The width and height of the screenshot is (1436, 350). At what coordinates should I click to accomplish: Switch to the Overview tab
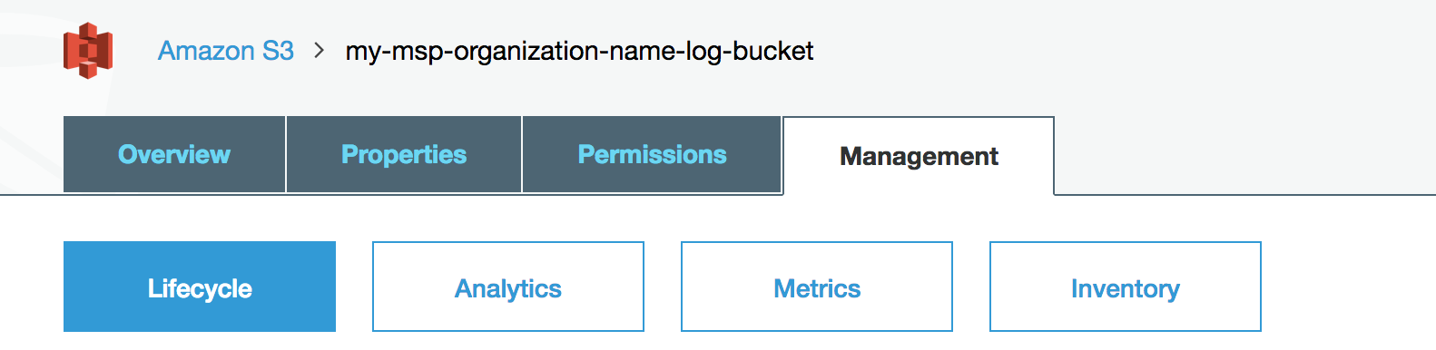pos(174,154)
